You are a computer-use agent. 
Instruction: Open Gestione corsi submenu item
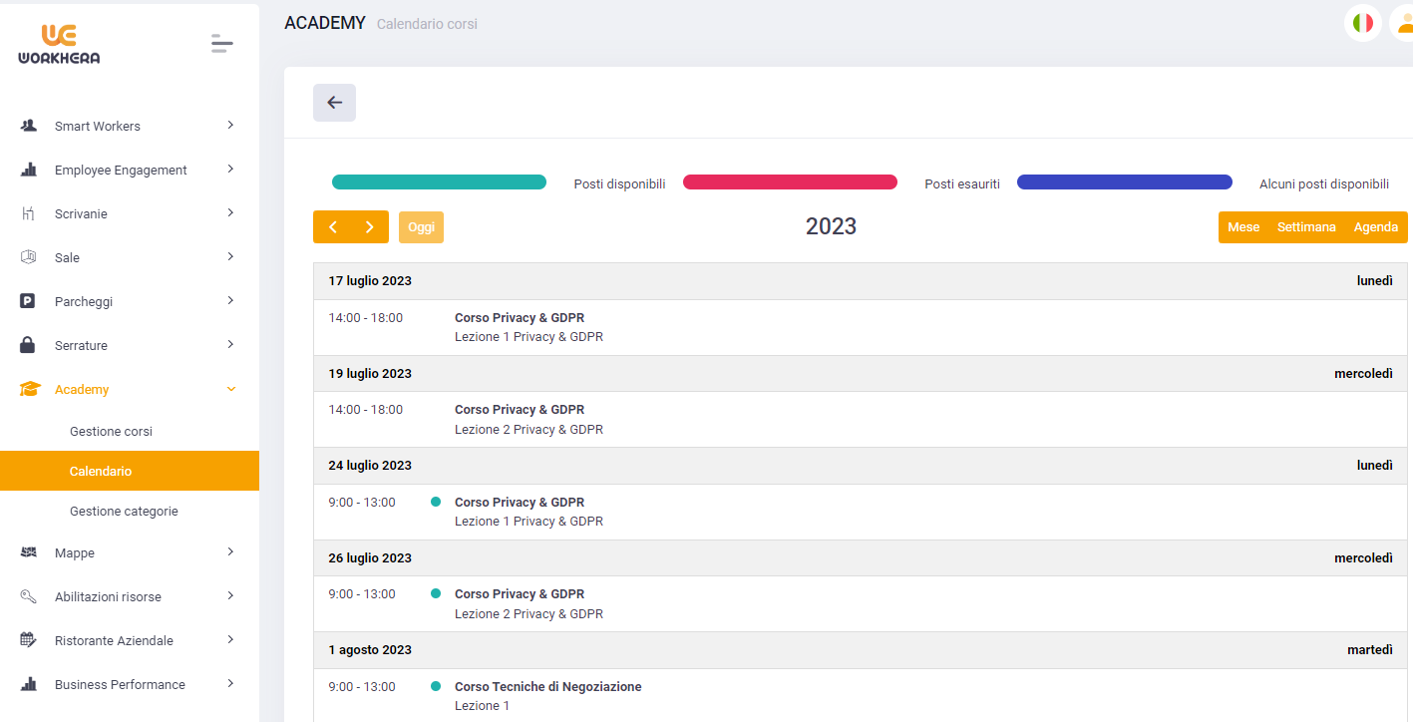coord(111,432)
